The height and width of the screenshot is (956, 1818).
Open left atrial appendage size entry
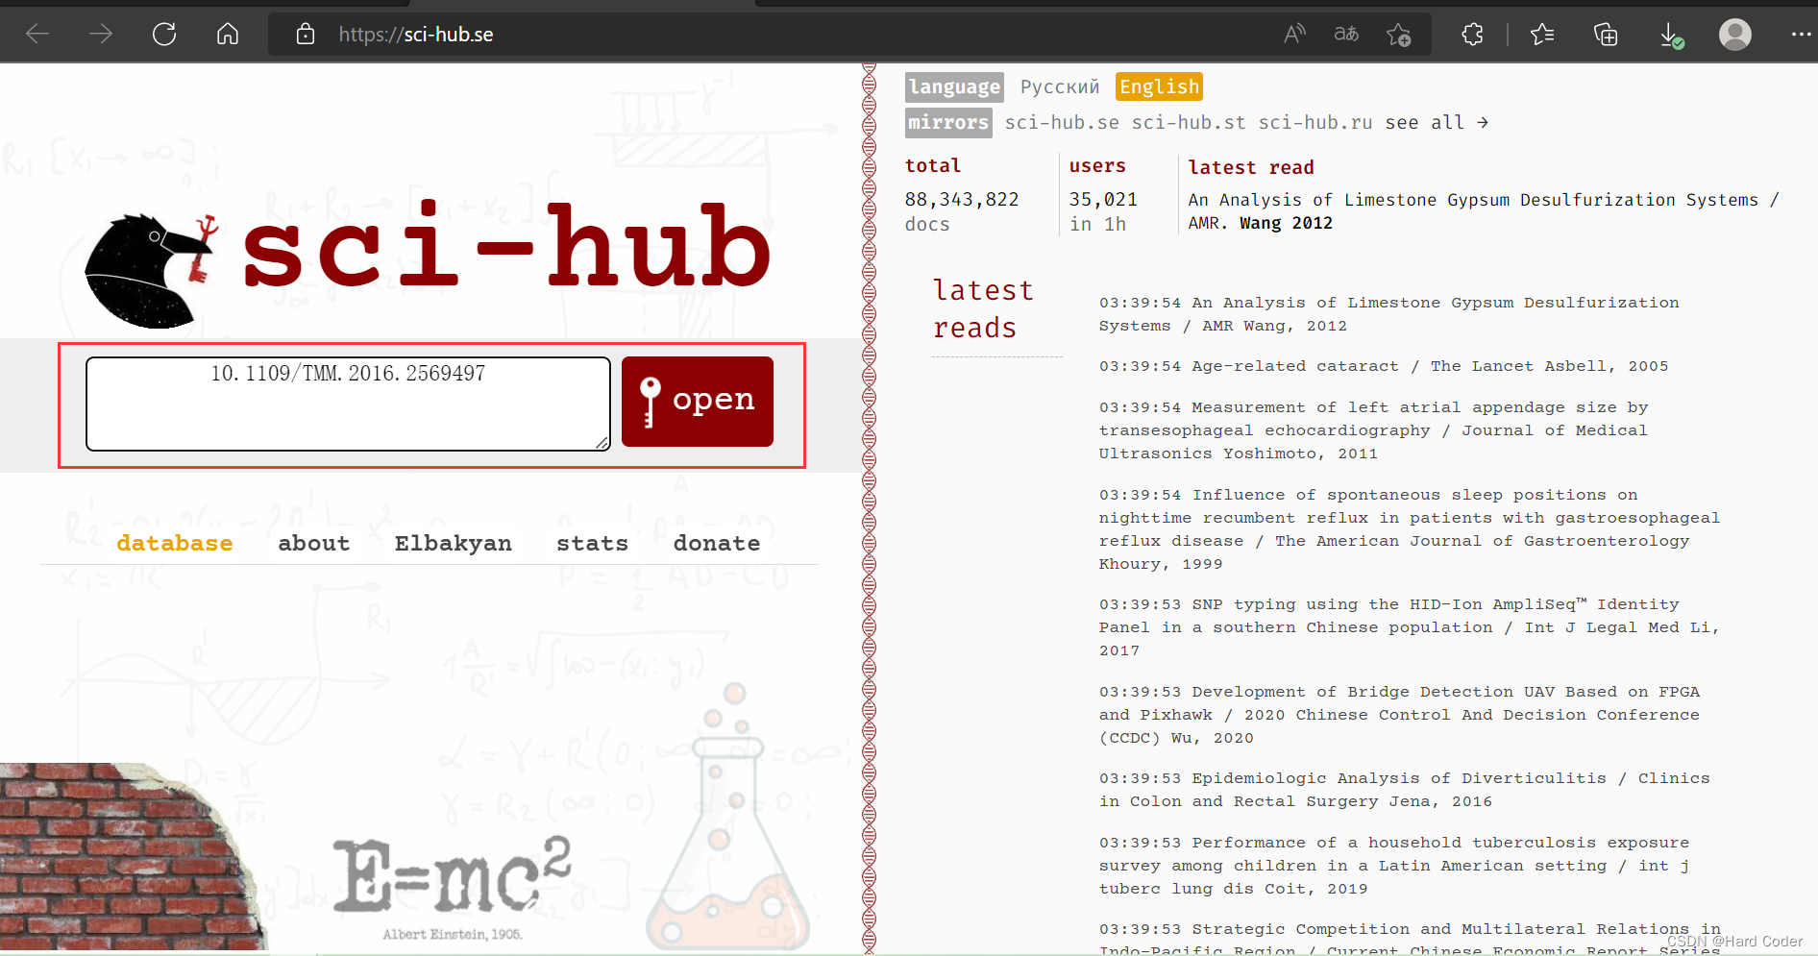click(x=1374, y=430)
